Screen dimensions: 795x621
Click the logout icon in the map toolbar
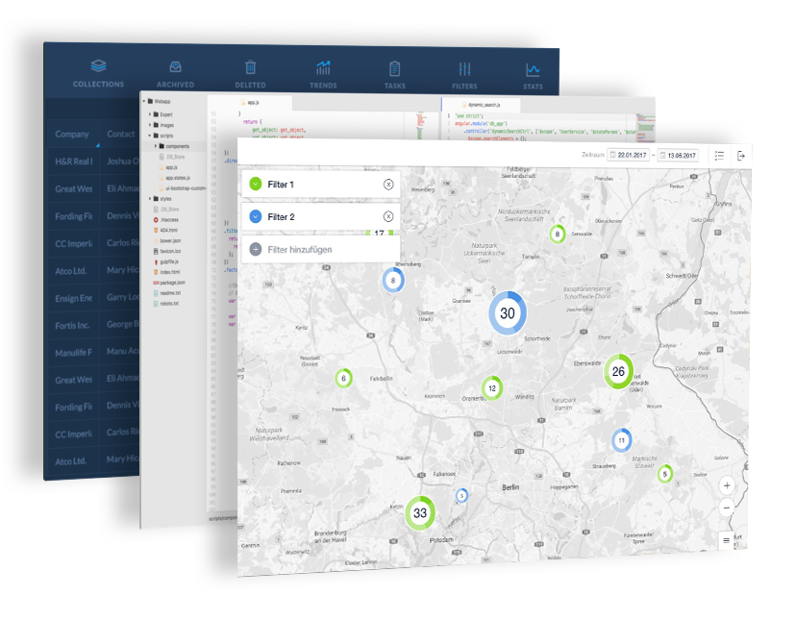741,156
